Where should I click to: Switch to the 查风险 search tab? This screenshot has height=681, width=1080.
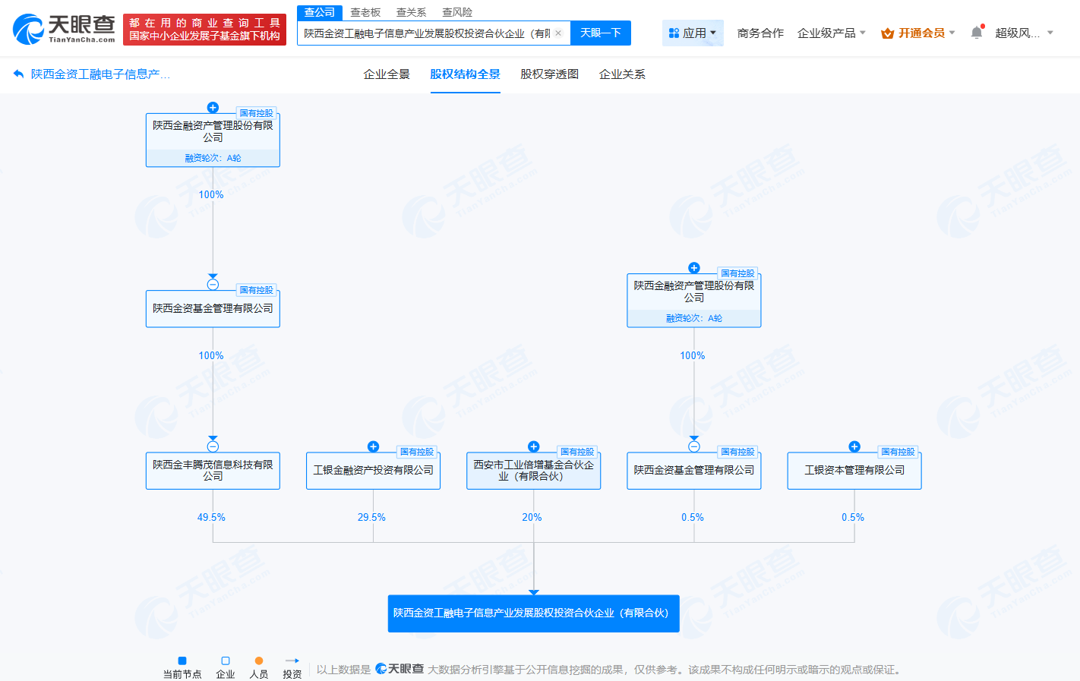point(457,12)
